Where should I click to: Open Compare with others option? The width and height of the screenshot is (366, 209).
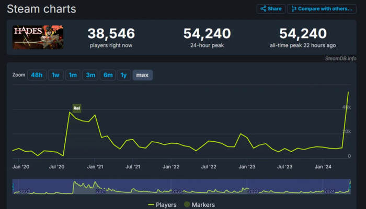point(322,9)
